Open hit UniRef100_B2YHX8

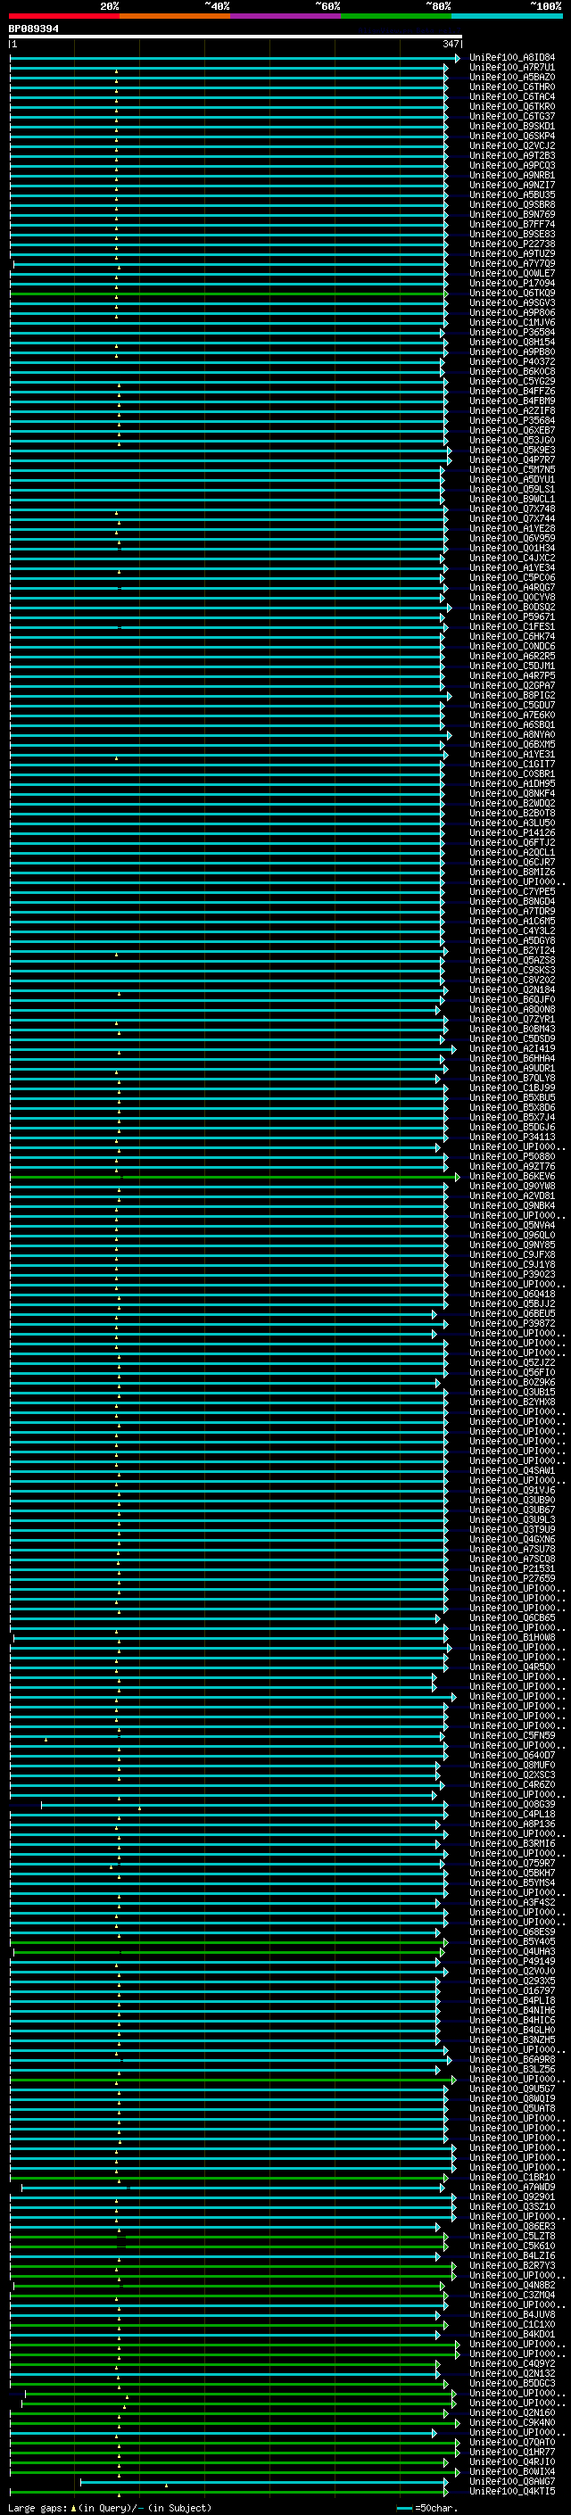pyautogui.click(x=511, y=1402)
